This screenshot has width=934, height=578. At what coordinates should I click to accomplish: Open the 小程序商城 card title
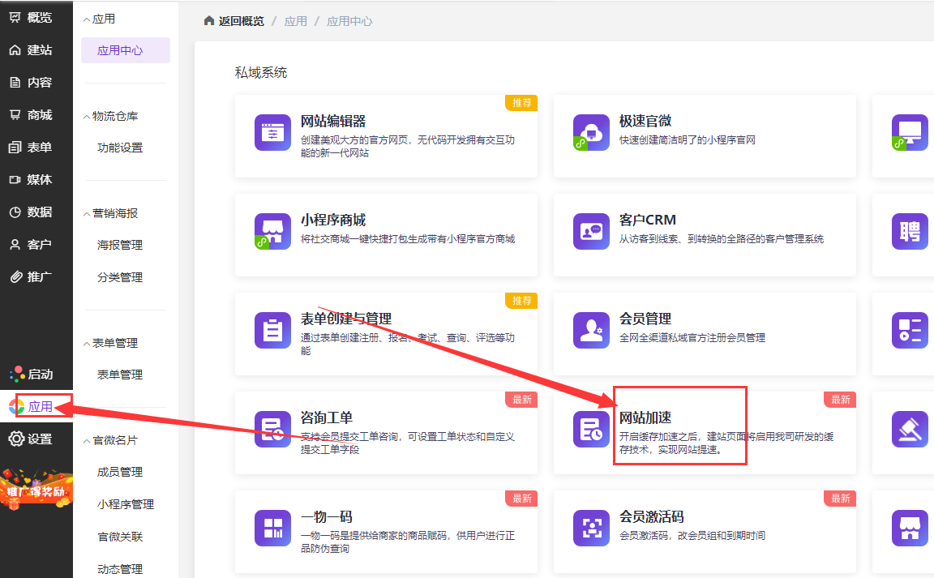coord(333,220)
